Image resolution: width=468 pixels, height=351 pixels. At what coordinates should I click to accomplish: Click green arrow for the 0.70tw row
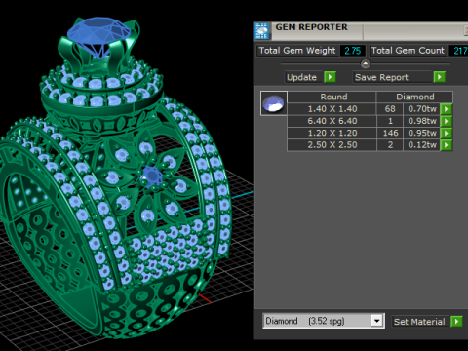pyautogui.click(x=447, y=109)
